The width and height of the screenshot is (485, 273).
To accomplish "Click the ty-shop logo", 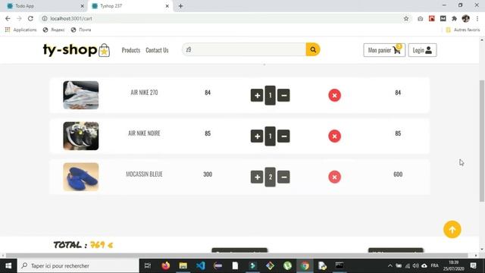I will (76, 50).
